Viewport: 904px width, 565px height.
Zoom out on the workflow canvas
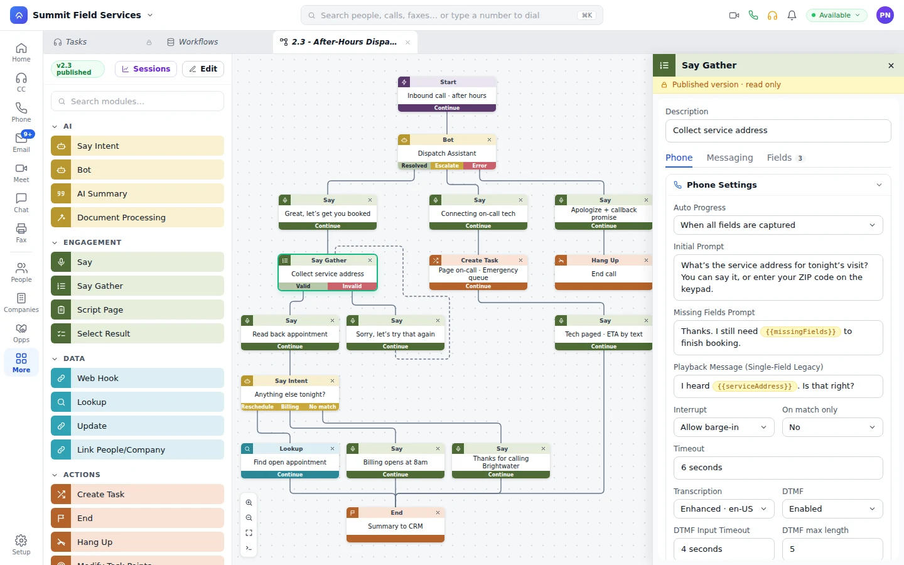(249, 518)
